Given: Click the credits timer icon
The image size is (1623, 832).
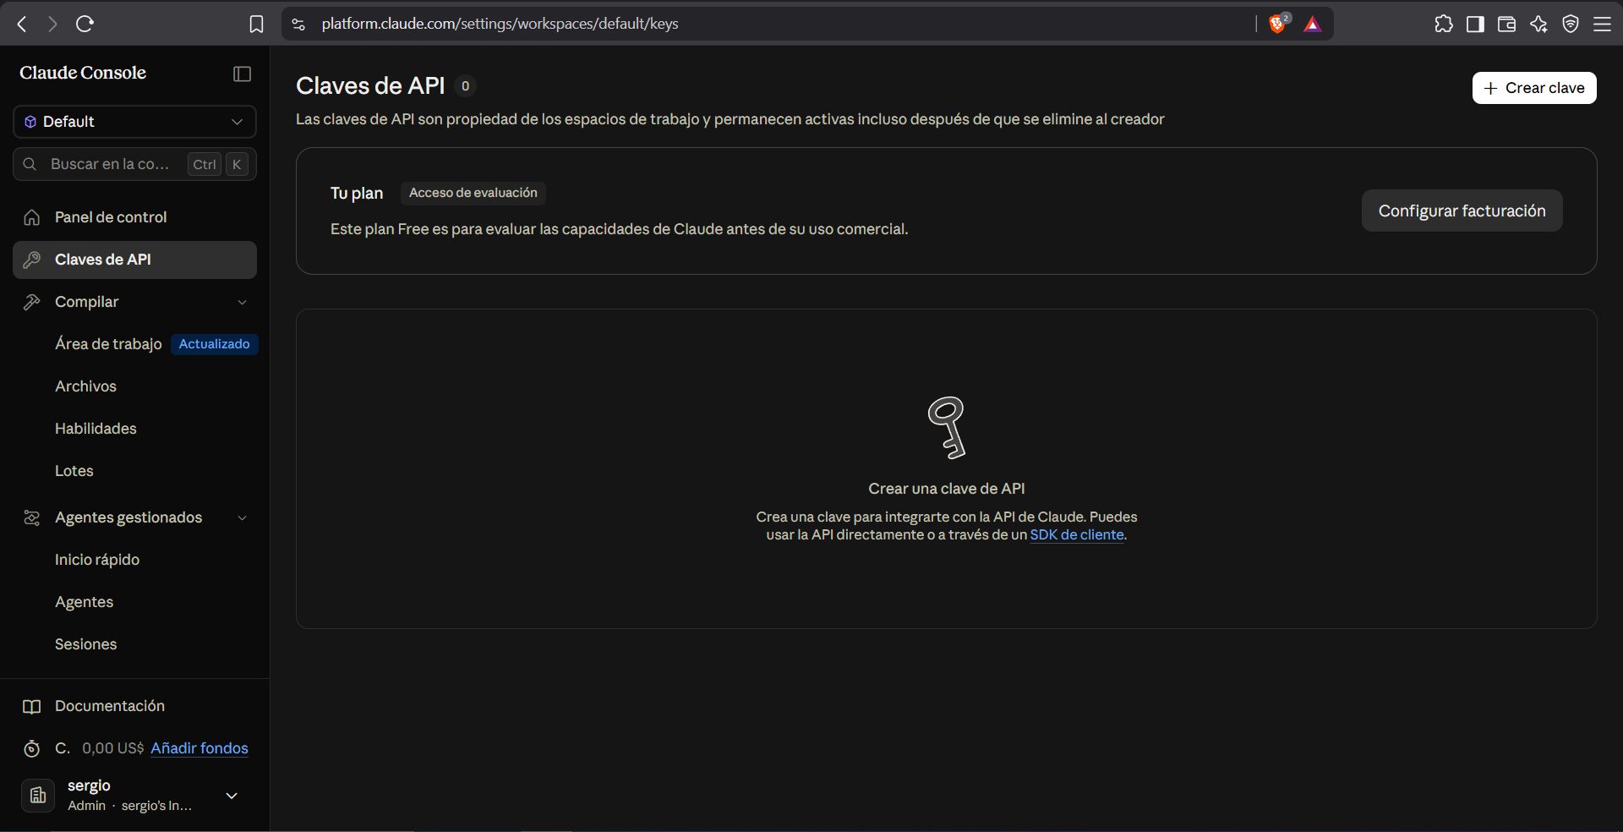Looking at the screenshot, I should click(32, 748).
